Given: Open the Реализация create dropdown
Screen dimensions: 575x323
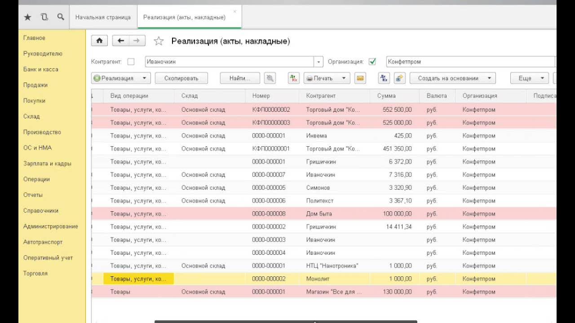Looking at the screenshot, I should point(144,78).
